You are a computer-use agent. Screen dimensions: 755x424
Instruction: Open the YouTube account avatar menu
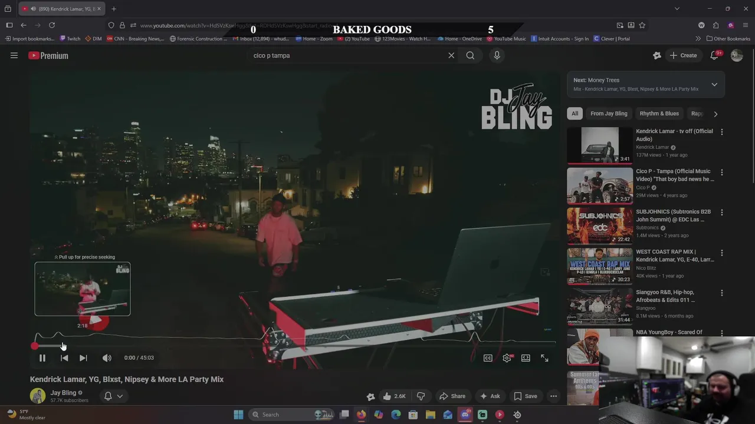737,55
